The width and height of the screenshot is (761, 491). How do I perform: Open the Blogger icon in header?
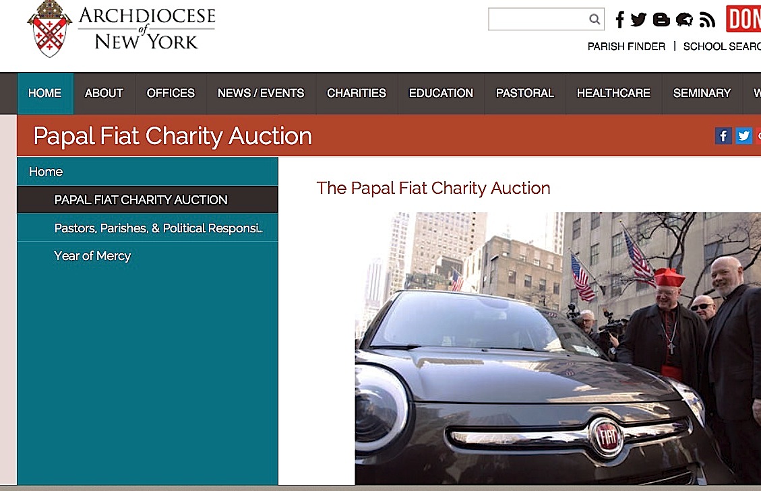pyautogui.click(x=661, y=20)
